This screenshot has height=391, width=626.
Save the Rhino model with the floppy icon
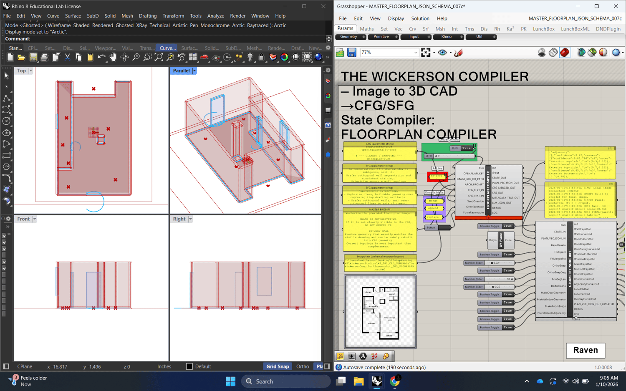(33, 58)
